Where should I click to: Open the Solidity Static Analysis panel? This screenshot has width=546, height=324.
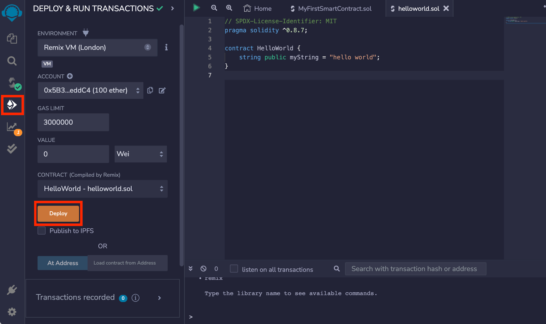point(12,127)
